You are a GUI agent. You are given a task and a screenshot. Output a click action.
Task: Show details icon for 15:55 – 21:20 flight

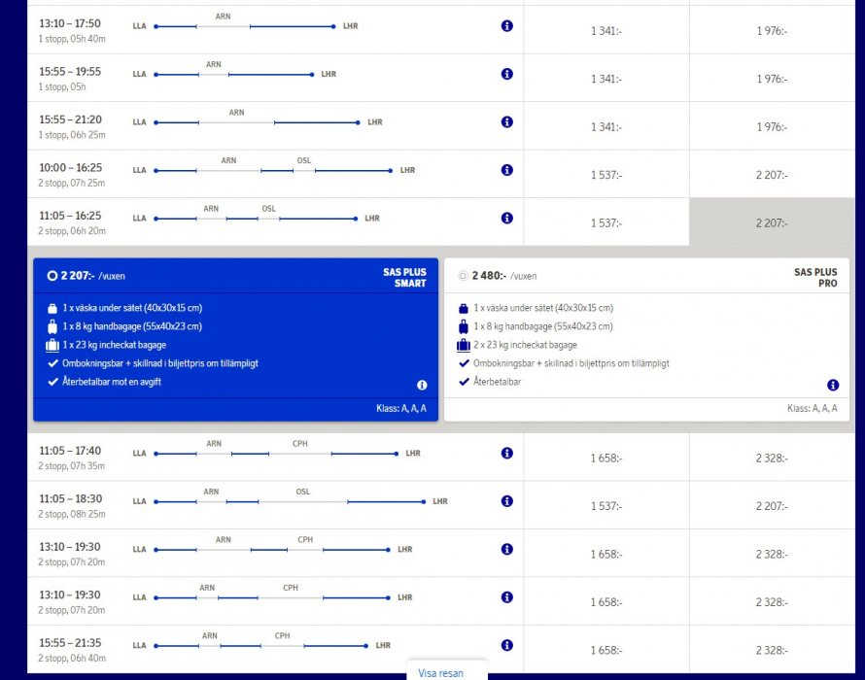coord(506,122)
